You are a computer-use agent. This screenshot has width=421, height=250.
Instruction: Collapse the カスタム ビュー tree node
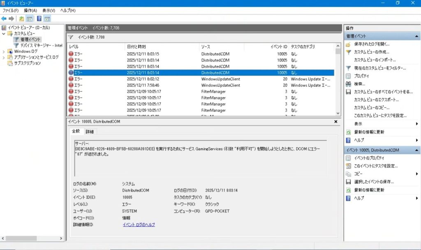[x=4, y=34]
